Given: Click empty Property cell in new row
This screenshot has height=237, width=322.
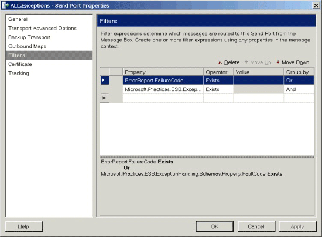Looking at the screenshot, I should (163, 98).
